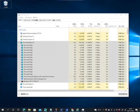
Task: Click the horizontal scrollbar right arrow
Action: [x=126, y=90]
